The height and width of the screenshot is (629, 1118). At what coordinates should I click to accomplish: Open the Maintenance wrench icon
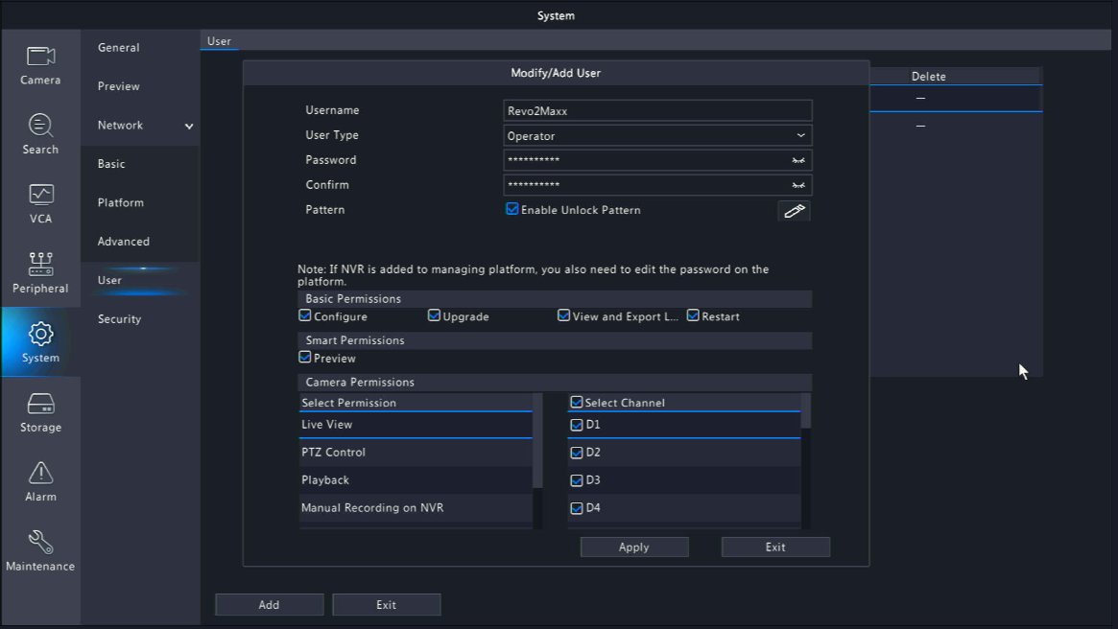pyautogui.click(x=40, y=542)
